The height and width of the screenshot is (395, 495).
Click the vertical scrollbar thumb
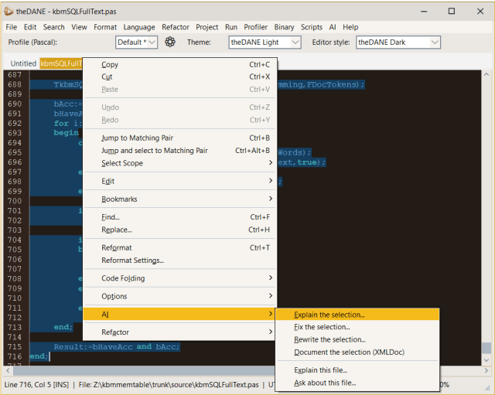click(486, 349)
